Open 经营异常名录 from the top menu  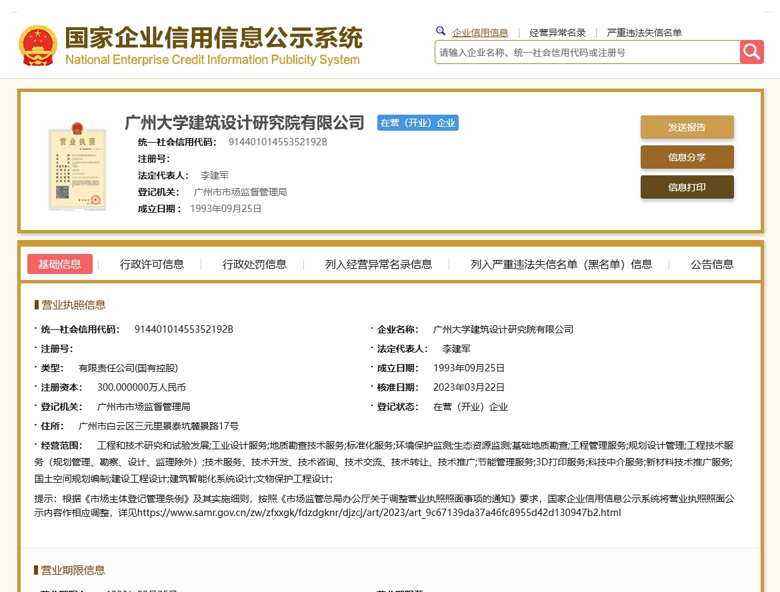[x=557, y=32]
